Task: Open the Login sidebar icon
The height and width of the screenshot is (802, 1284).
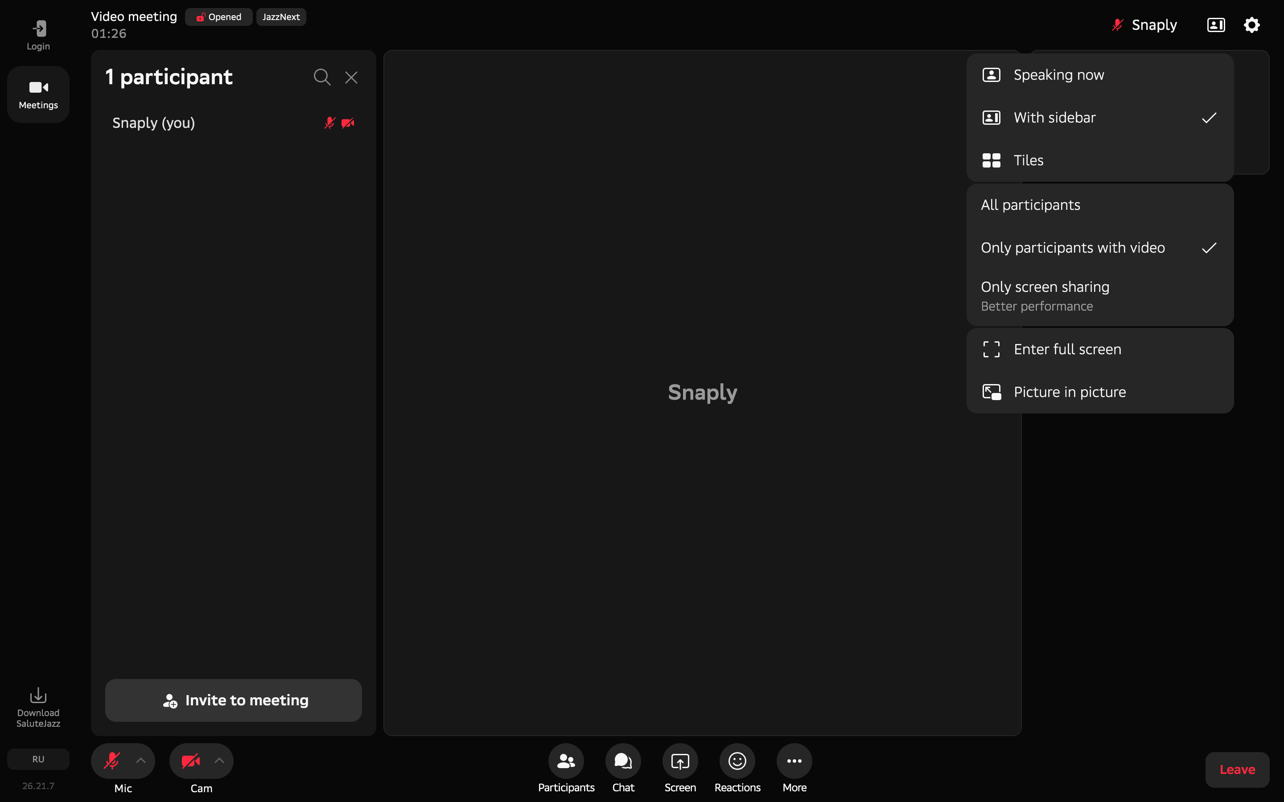Action: [x=38, y=35]
